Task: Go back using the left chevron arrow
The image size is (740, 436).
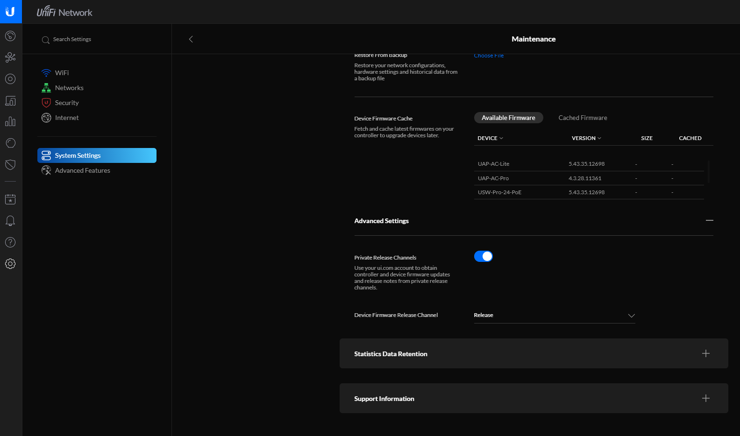Action: click(x=191, y=39)
